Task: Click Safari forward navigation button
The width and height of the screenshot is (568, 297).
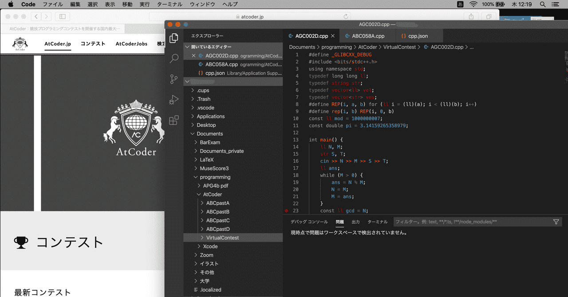Action: click(46, 16)
